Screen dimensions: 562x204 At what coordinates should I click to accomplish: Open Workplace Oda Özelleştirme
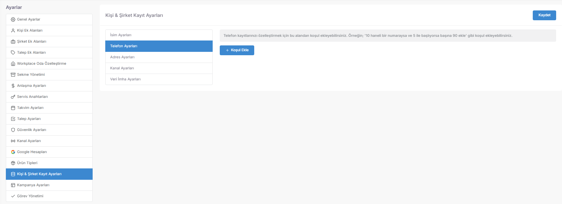click(49, 64)
